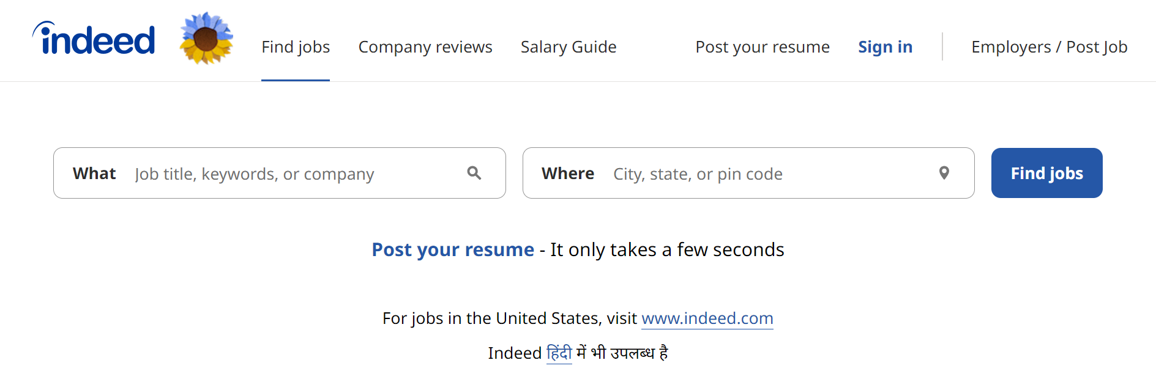Visit the www.indeed.com link
This screenshot has height=382, width=1156.
click(x=707, y=318)
